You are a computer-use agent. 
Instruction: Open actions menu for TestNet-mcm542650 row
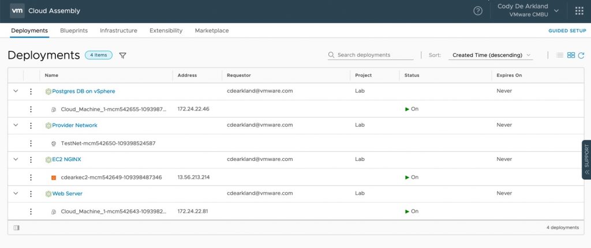[31, 143]
